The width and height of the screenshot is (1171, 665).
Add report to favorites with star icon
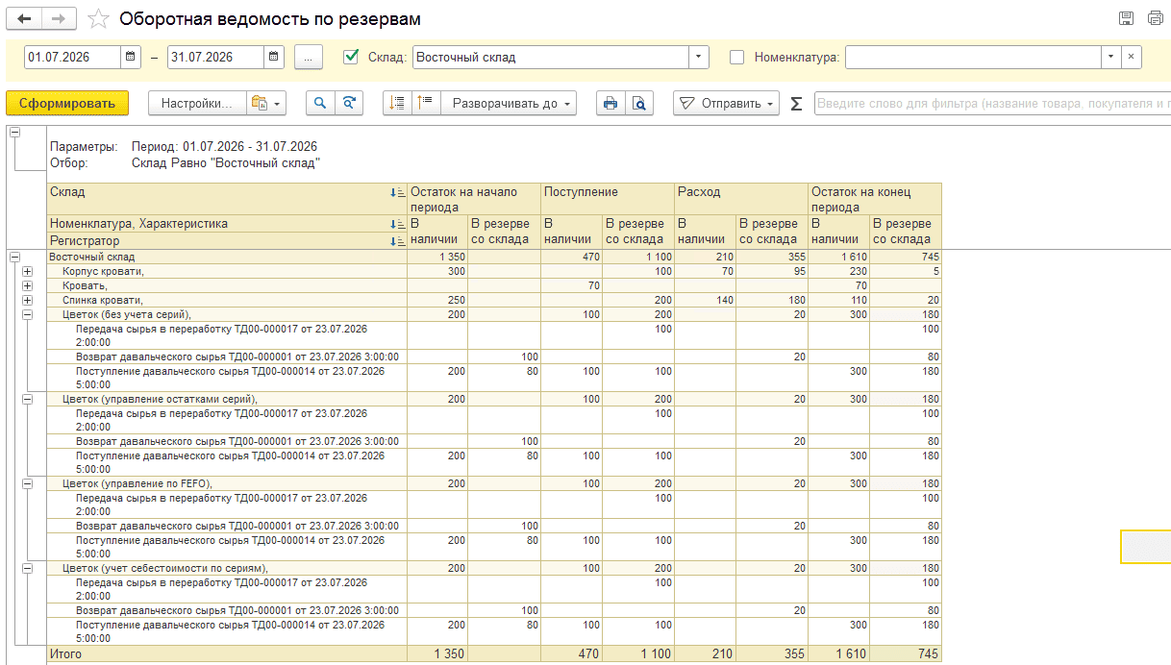pos(97,19)
